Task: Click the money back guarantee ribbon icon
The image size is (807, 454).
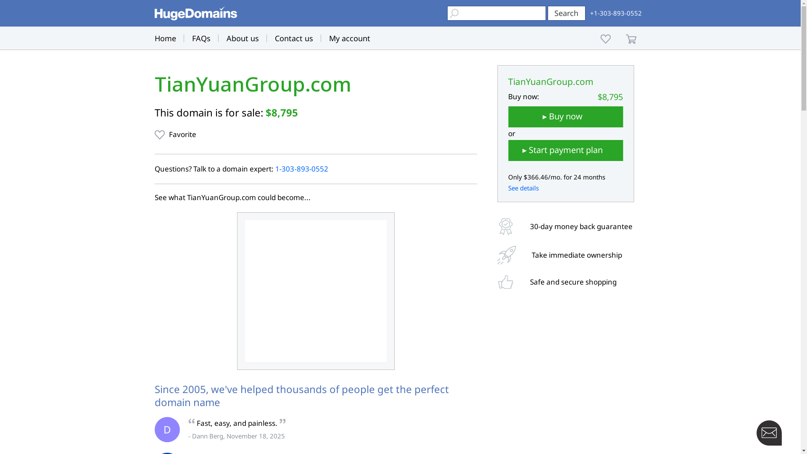Action: pos(506,227)
